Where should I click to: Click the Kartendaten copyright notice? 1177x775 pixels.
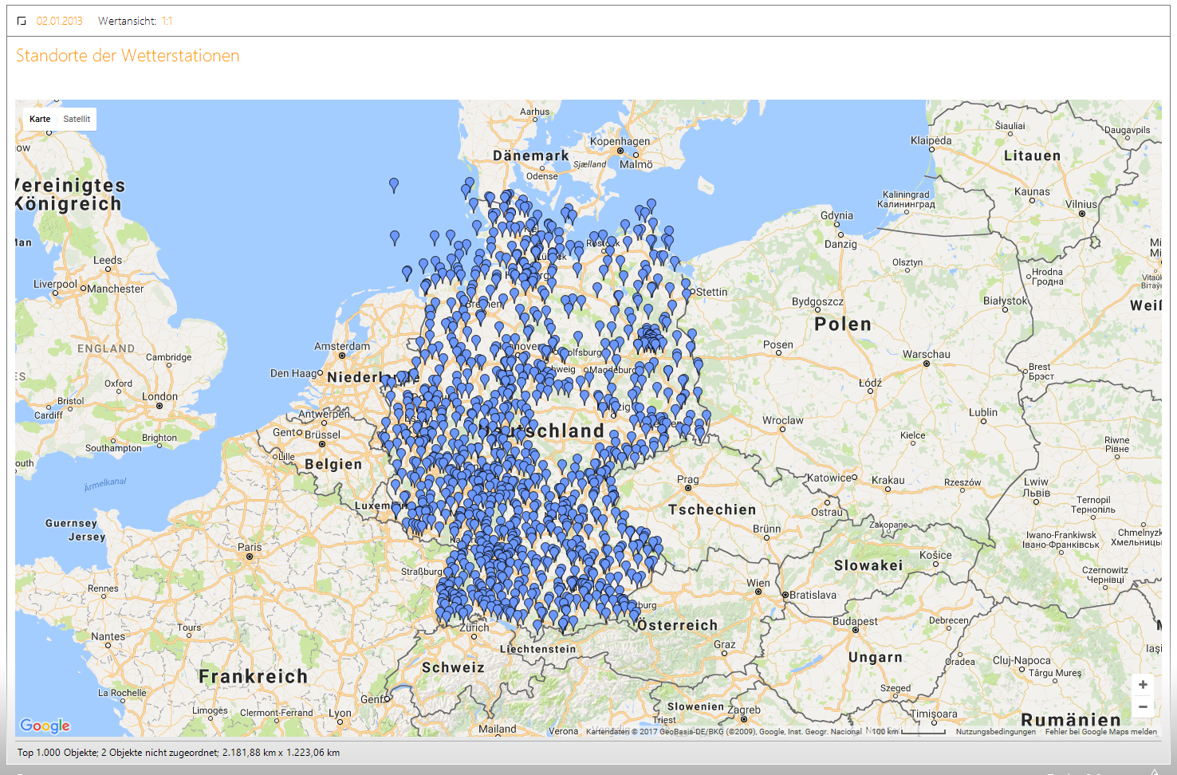tap(722, 731)
